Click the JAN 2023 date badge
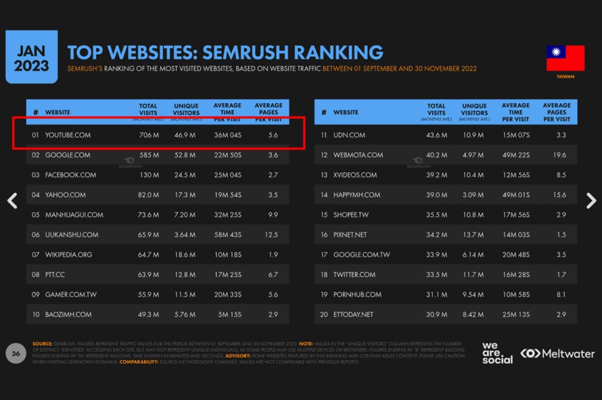 pyautogui.click(x=32, y=57)
